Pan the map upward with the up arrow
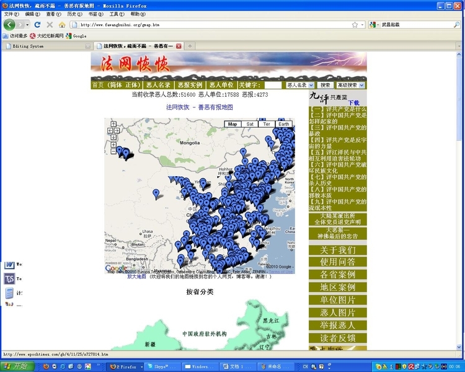Screen dimensions: 465x372 click(113, 124)
